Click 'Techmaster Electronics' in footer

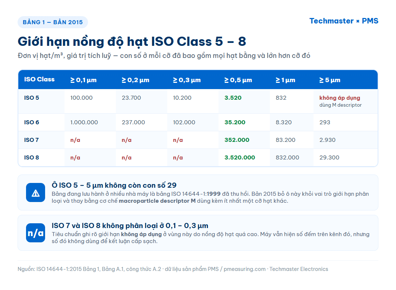pos(299,269)
